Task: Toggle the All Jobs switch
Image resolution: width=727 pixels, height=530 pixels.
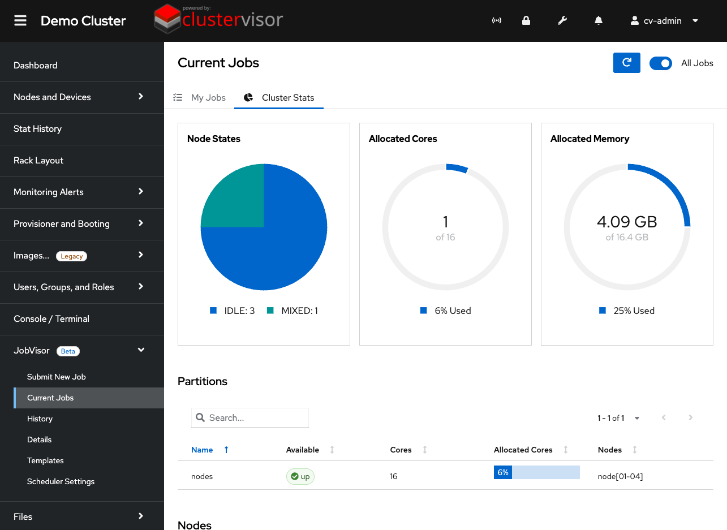Action: [660, 63]
